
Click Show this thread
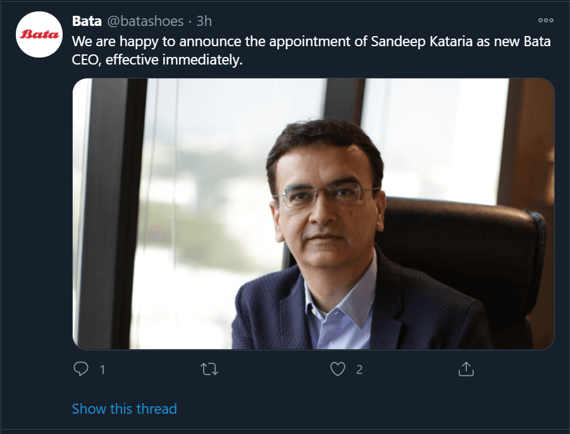(x=124, y=409)
